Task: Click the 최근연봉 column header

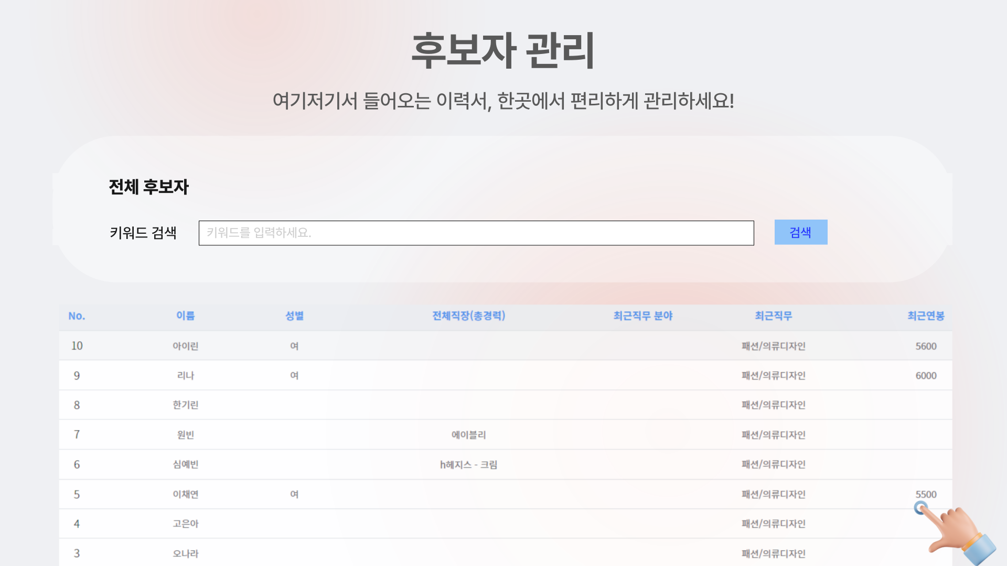Action: [926, 316]
